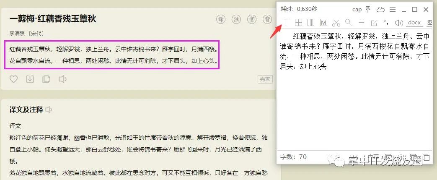Viewport: 437px width, 180px height.
Task: Open the magnifier search tool
Action: coord(349,22)
